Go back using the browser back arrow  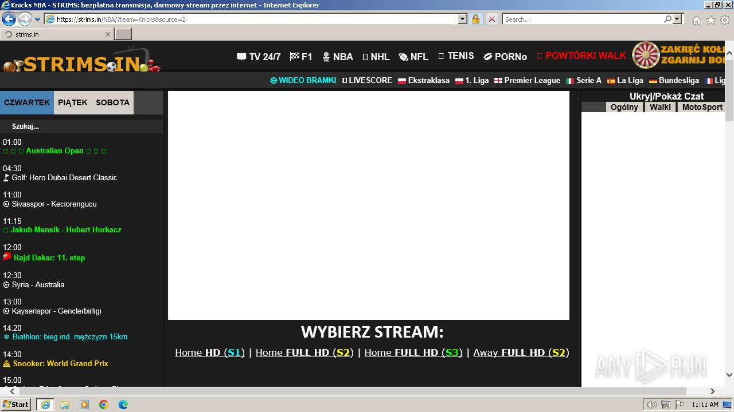[9, 19]
